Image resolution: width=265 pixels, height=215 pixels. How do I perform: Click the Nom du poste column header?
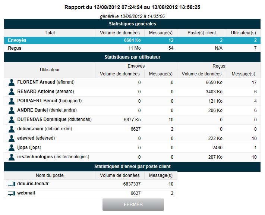coord(50,175)
